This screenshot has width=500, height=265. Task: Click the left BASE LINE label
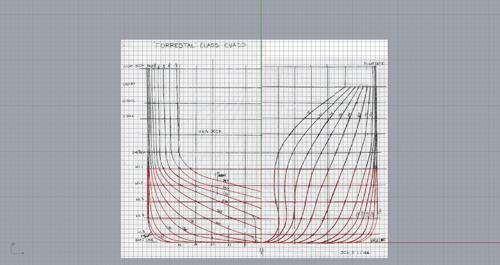145,241
